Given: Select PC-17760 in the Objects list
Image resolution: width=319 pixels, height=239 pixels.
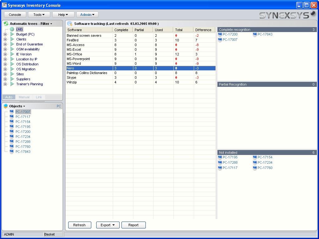Looking at the screenshot, I should 23,147.
